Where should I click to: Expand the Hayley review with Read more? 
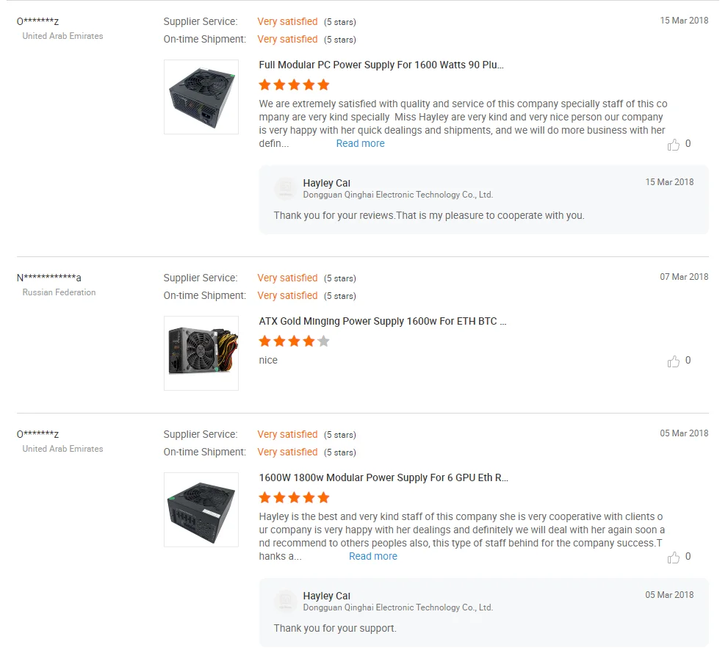click(372, 557)
